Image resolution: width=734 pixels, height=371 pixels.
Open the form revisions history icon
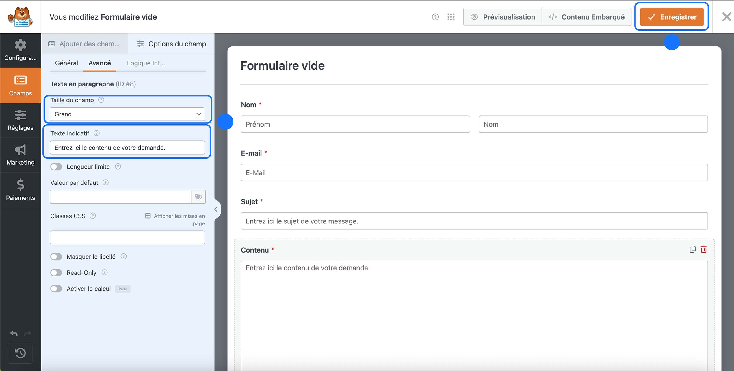21,353
